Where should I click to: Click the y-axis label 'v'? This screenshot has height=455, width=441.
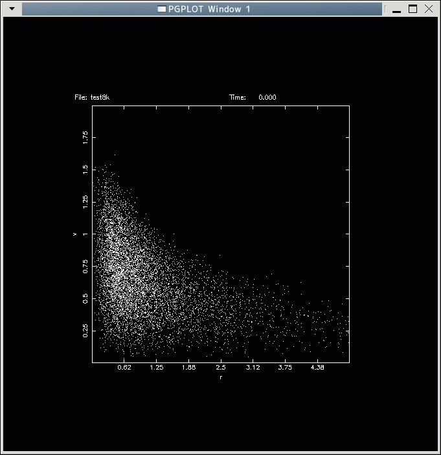click(75, 234)
